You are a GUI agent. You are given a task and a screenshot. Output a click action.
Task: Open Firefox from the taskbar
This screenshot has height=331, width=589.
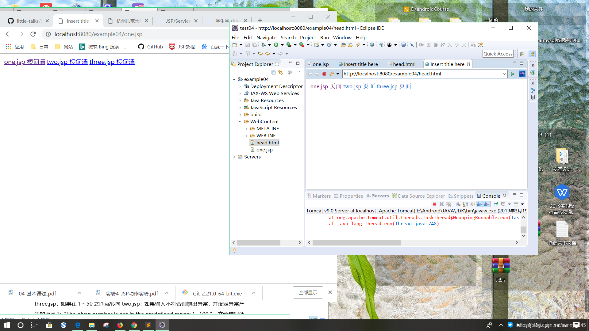click(120, 325)
